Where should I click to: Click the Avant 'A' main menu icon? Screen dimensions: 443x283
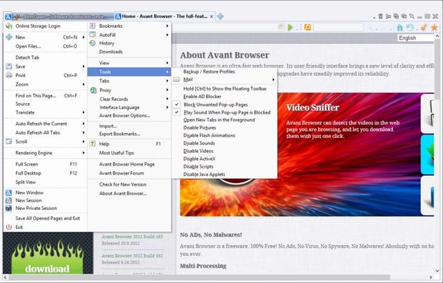[x=8, y=17]
